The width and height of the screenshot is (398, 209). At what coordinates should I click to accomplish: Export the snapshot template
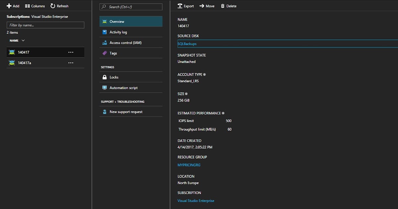tap(185, 6)
